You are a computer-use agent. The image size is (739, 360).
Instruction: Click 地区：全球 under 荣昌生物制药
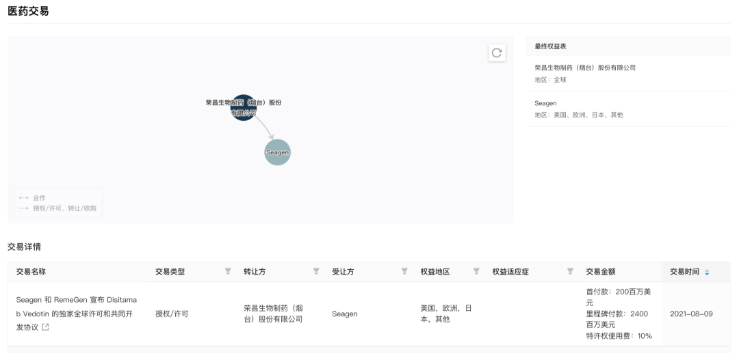pos(550,79)
